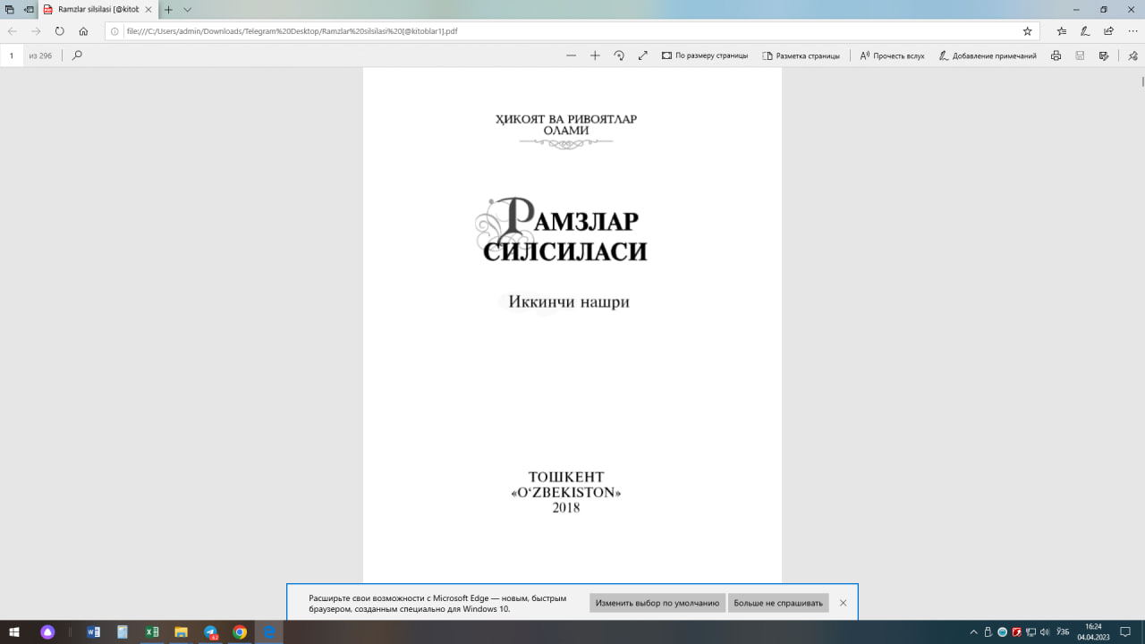Start Прочесть вслух read aloud
This screenshot has height=644, width=1145.
pos(892,55)
